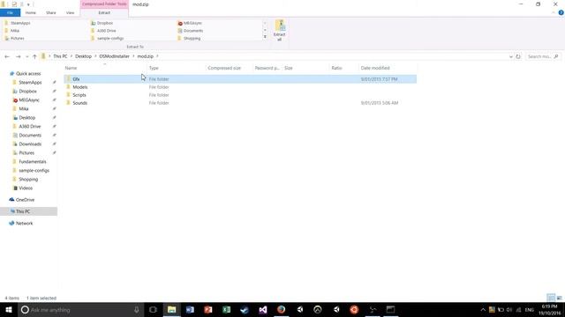Sort by the Ratio column header

click(336, 68)
